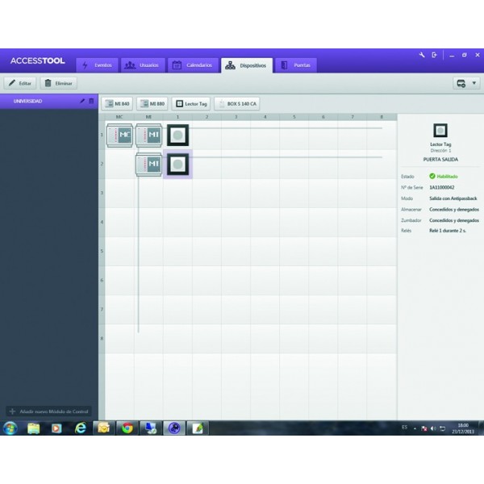The image size is (484, 484).
Task: Click Añadir nuevo Módulo de Control
Action: pos(50,411)
